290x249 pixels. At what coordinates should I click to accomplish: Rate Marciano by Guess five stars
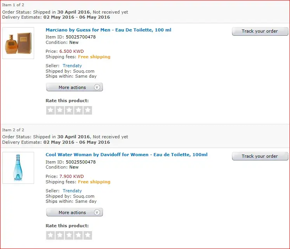[88, 110]
